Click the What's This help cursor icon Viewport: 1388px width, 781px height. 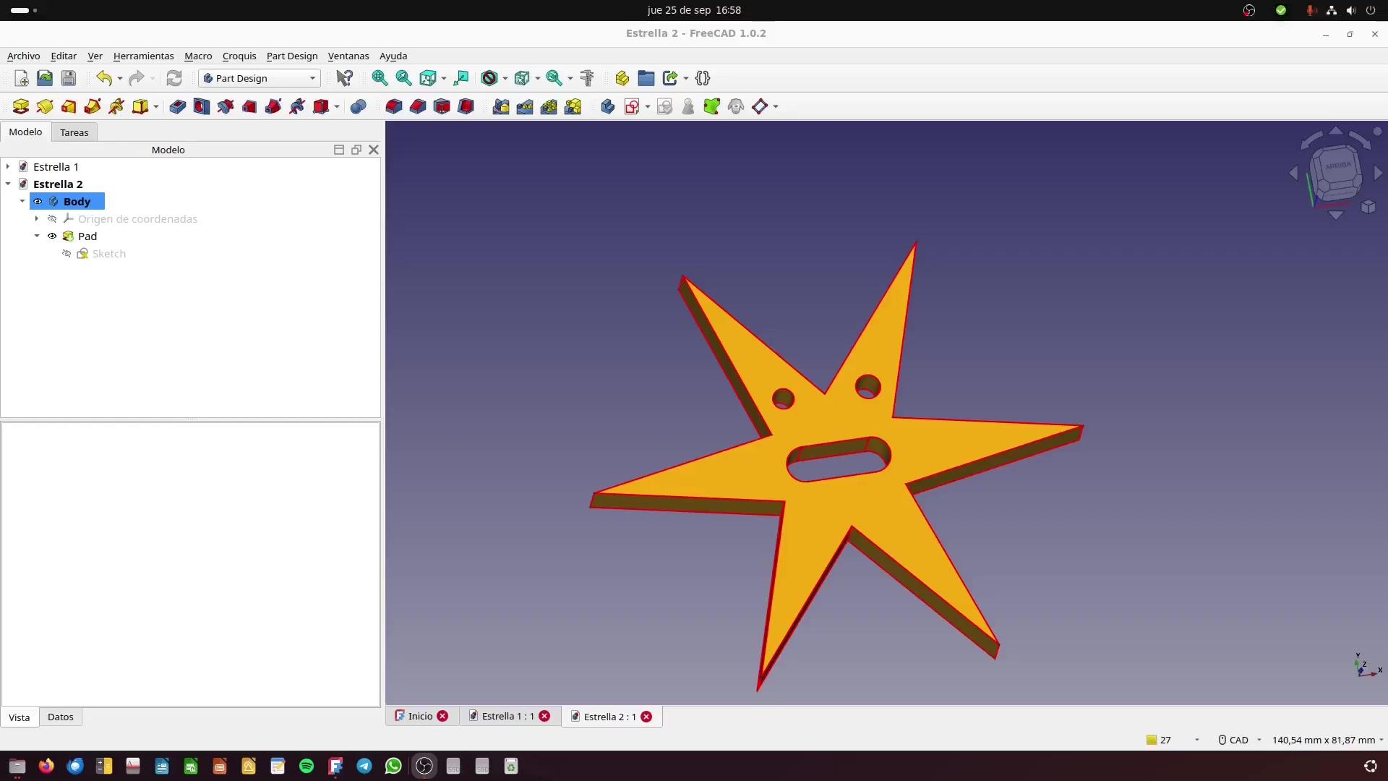coord(344,78)
